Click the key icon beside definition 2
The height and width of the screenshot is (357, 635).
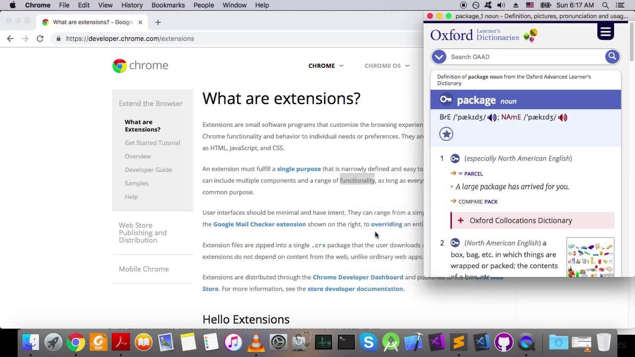(x=455, y=243)
